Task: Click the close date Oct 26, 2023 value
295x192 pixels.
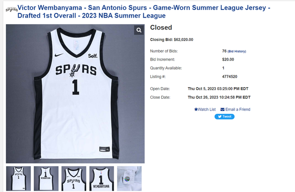Action: (x=218, y=97)
